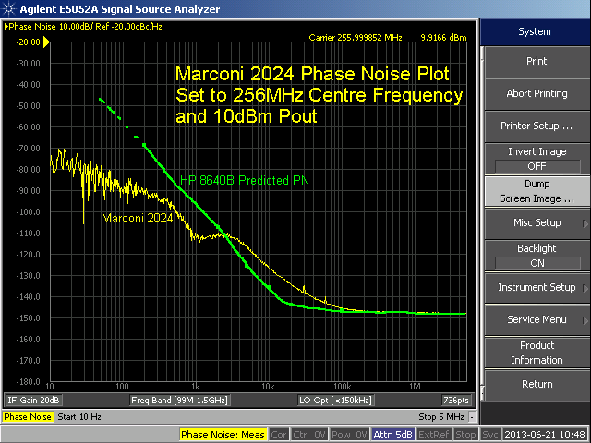This screenshot has height=443, width=591.
Task: Click the Pow 0V status indicator
Action: click(x=349, y=435)
